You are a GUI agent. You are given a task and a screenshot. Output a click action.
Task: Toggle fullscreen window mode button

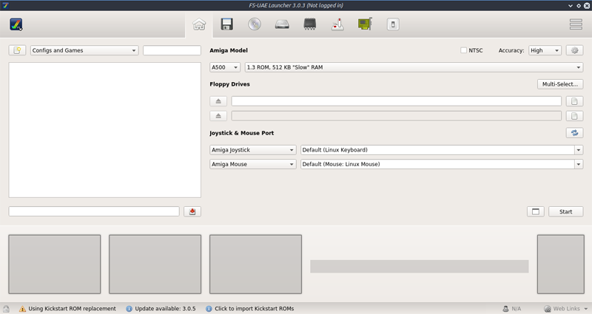pyautogui.click(x=535, y=211)
